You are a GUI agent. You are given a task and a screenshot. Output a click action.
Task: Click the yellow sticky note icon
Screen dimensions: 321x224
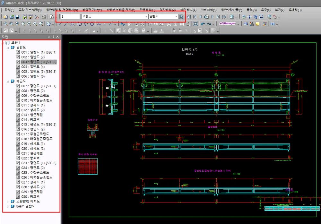pos(257,24)
